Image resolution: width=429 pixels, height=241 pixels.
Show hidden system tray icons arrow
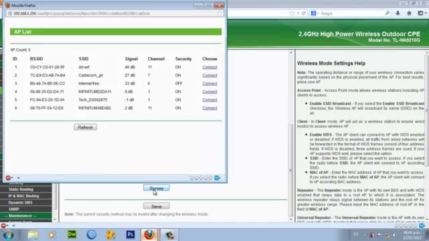coord(365,234)
